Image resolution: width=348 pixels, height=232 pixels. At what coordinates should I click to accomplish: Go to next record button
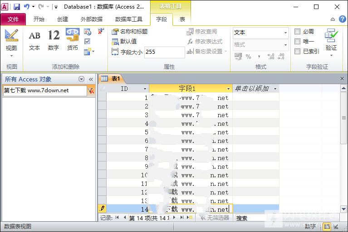(x=174, y=218)
